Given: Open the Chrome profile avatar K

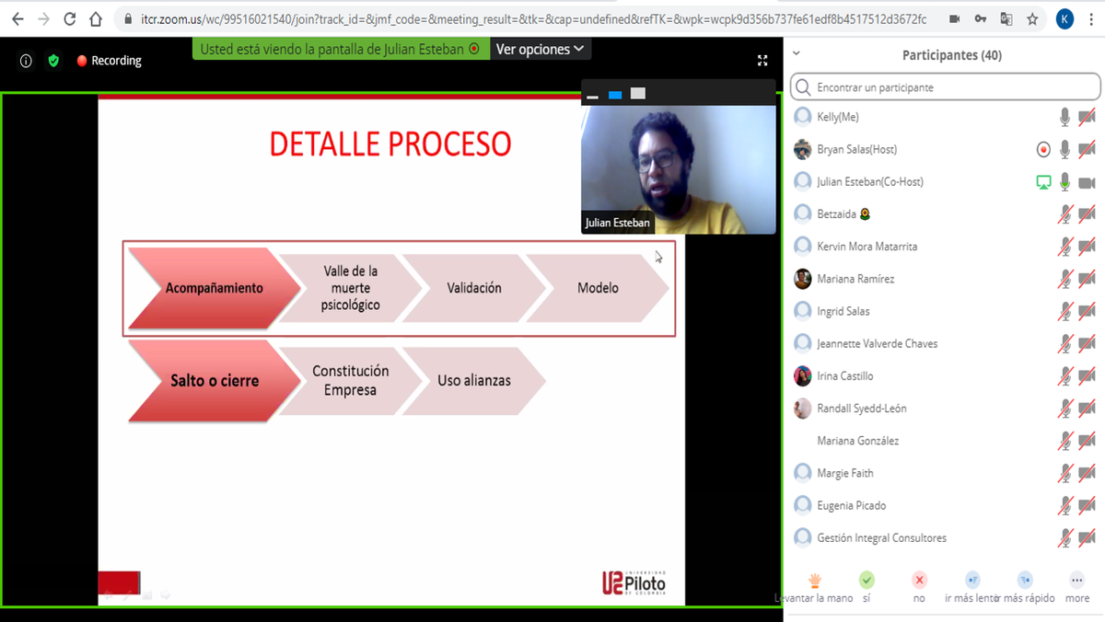Looking at the screenshot, I should (1065, 18).
